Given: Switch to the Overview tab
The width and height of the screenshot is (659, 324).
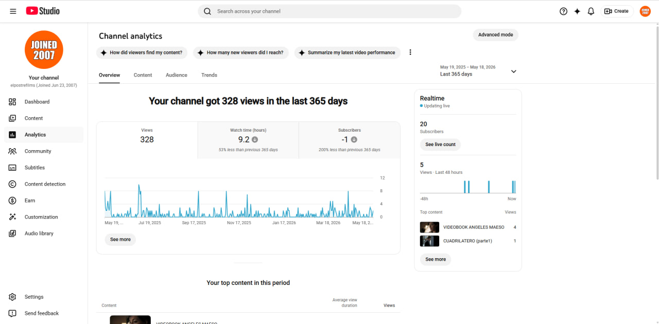Looking at the screenshot, I should (109, 75).
